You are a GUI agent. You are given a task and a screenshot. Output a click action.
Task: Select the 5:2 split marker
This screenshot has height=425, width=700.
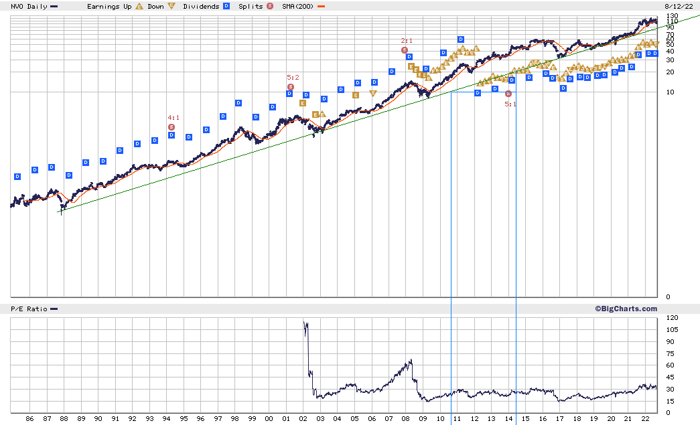coord(291,87)
